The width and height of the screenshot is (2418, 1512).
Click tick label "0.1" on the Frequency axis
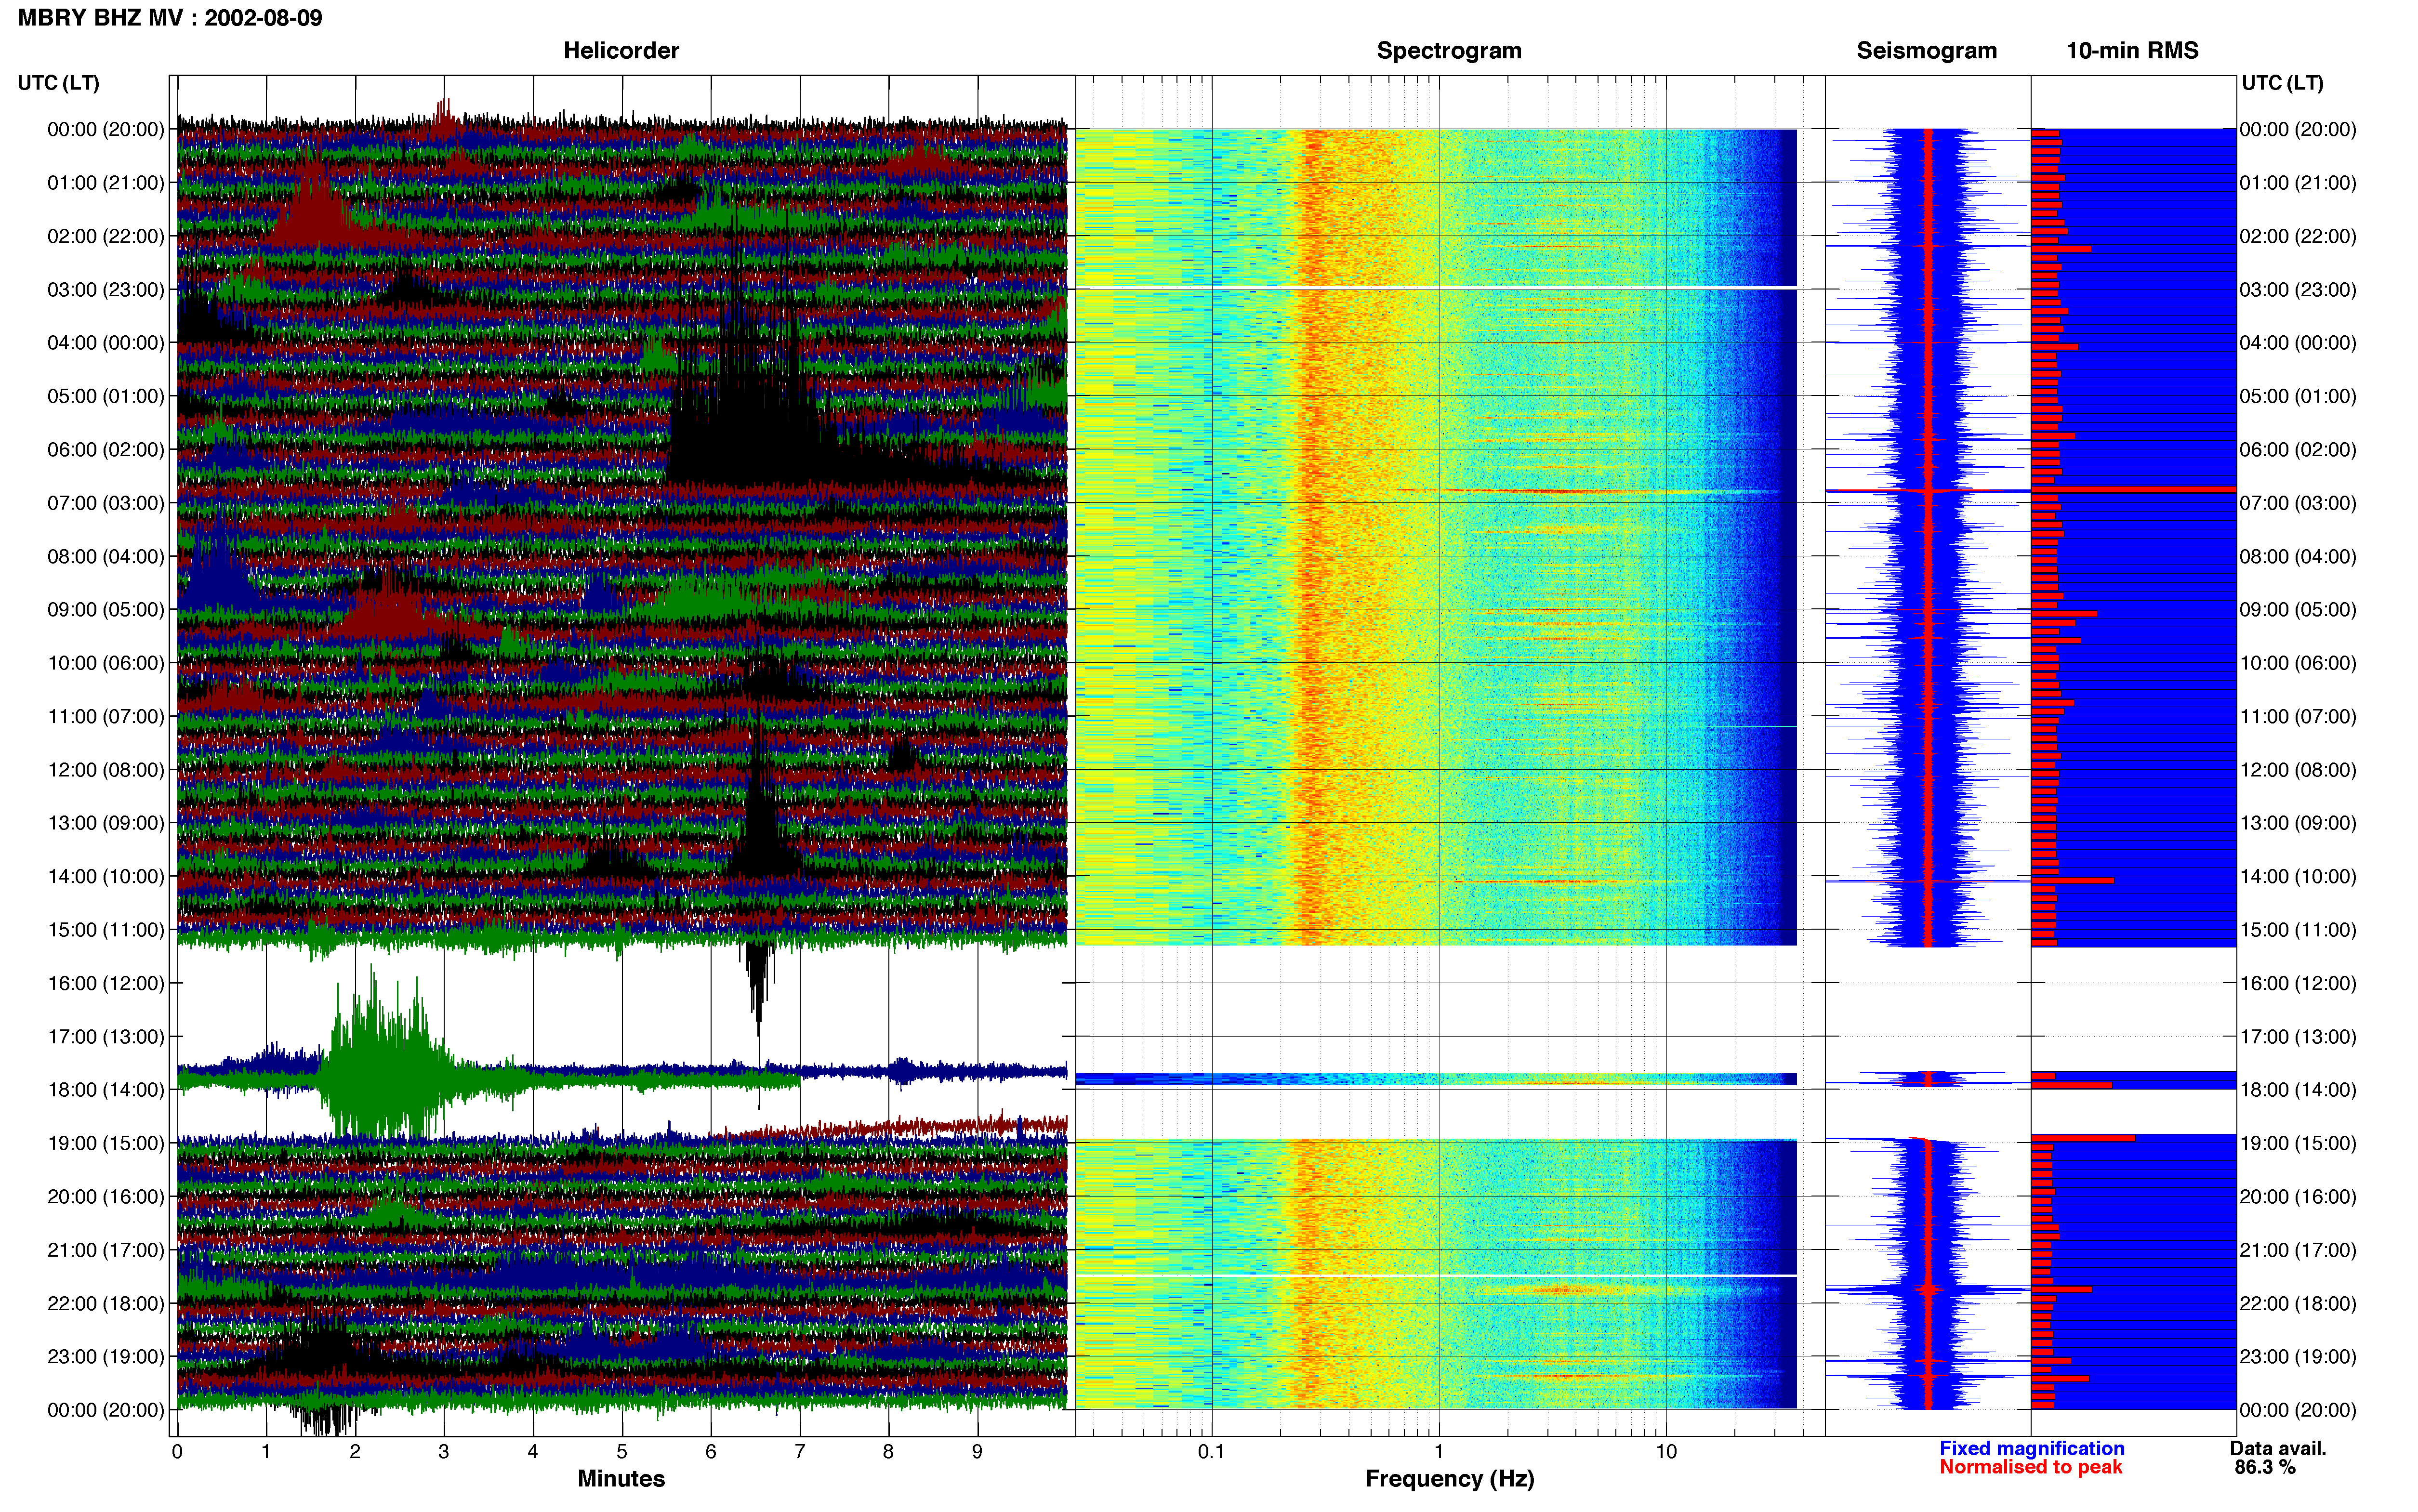point(1212,1452)
